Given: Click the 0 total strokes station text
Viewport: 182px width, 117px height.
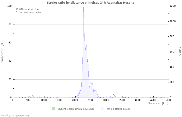Looking at the screenshot, I should tap(28, 12).
